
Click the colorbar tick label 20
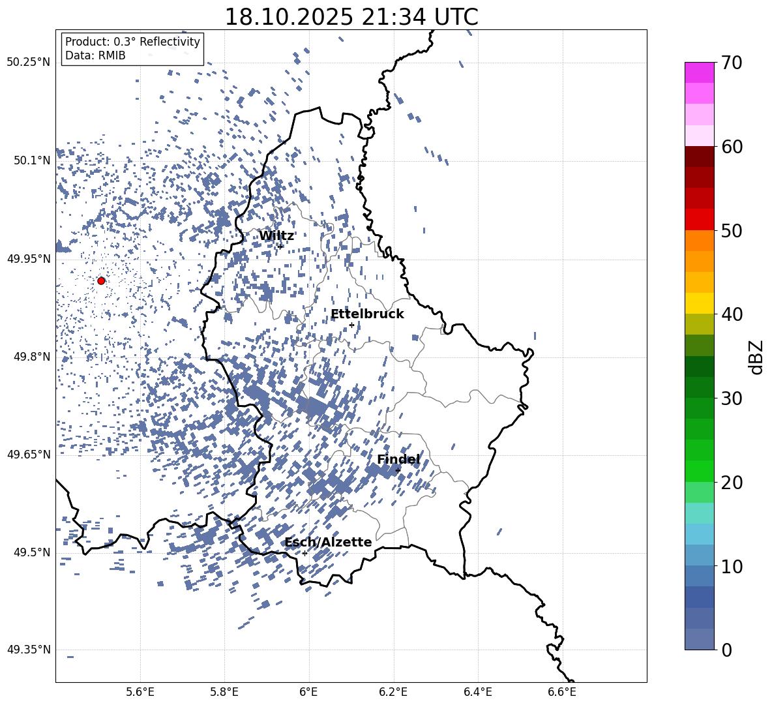coord(732,483)
